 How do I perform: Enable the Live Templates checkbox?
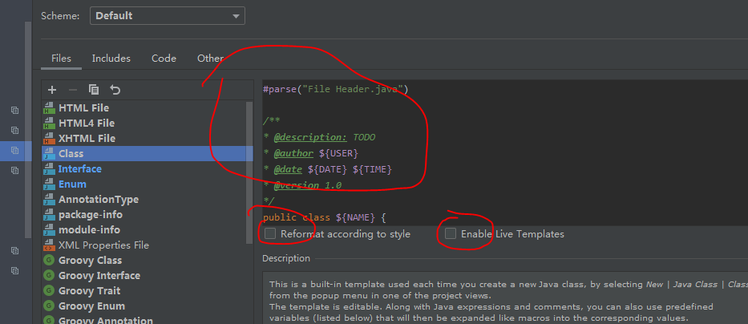(451, 234)
